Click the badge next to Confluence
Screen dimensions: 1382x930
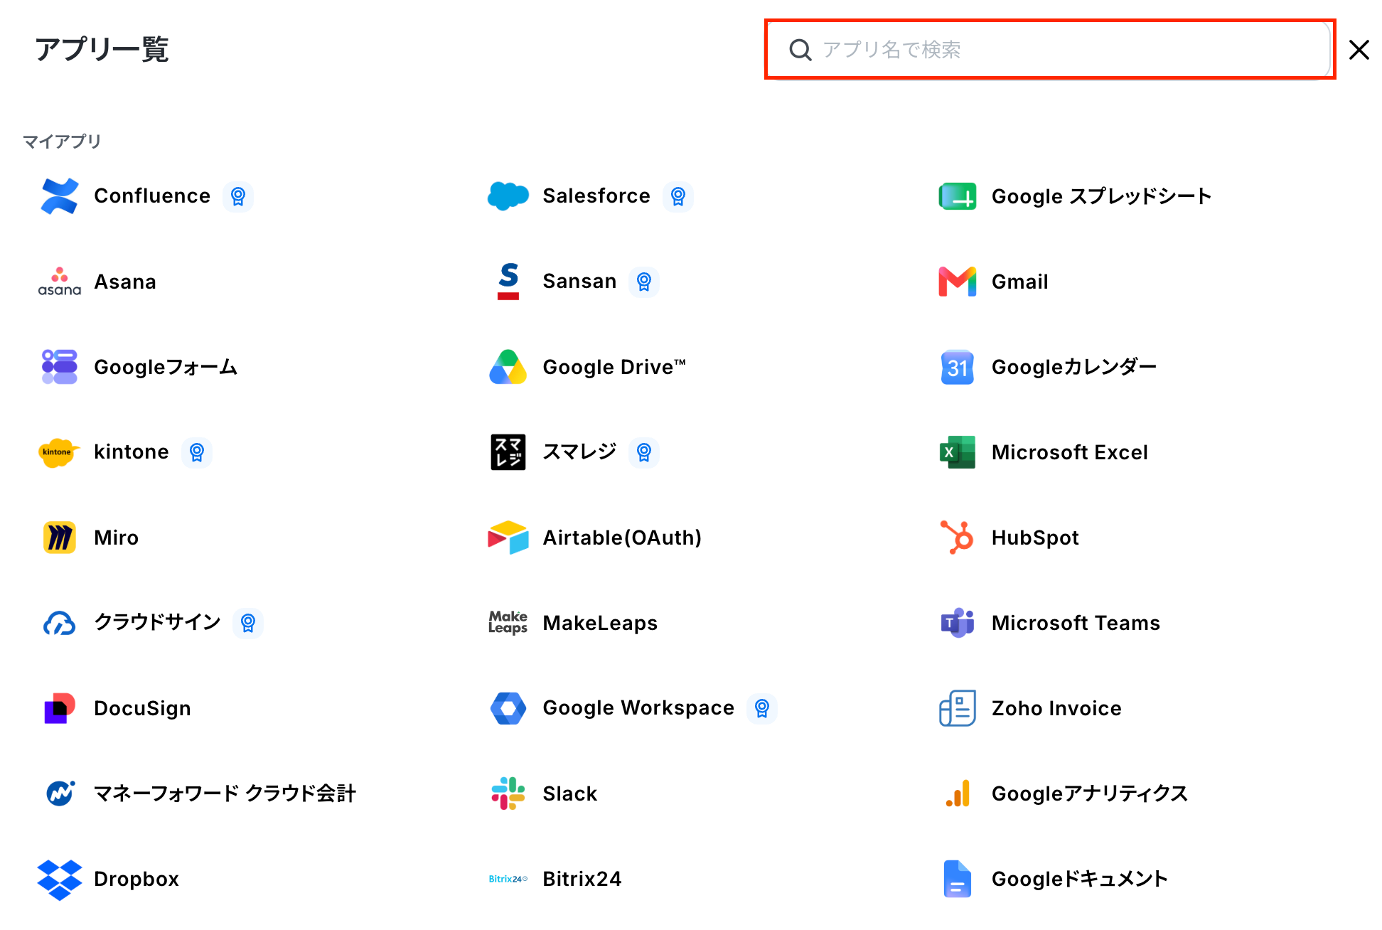coord(238,196)
